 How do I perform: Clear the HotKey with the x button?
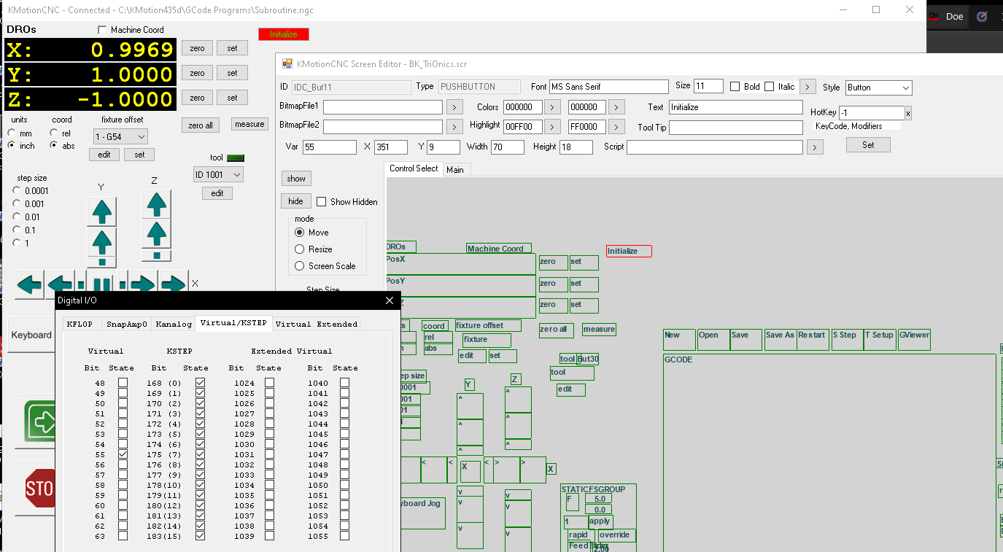click(x=908, y=113)
